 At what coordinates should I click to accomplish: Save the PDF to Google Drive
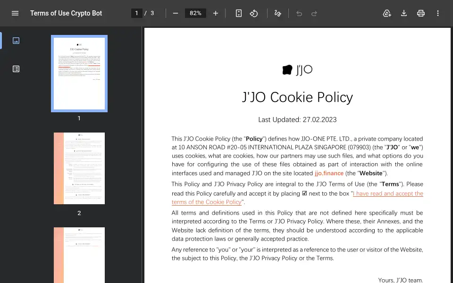pyautogui.click(x=387, y=13)
